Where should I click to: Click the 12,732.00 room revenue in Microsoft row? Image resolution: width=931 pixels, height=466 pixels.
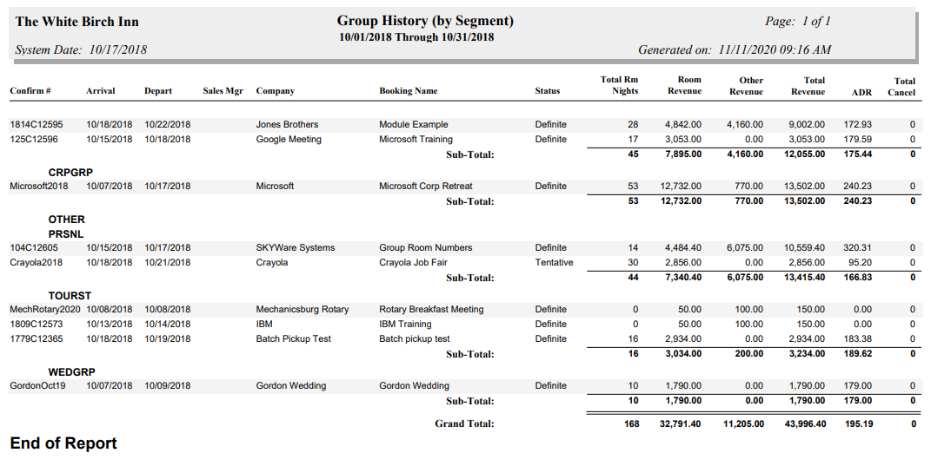681,187
